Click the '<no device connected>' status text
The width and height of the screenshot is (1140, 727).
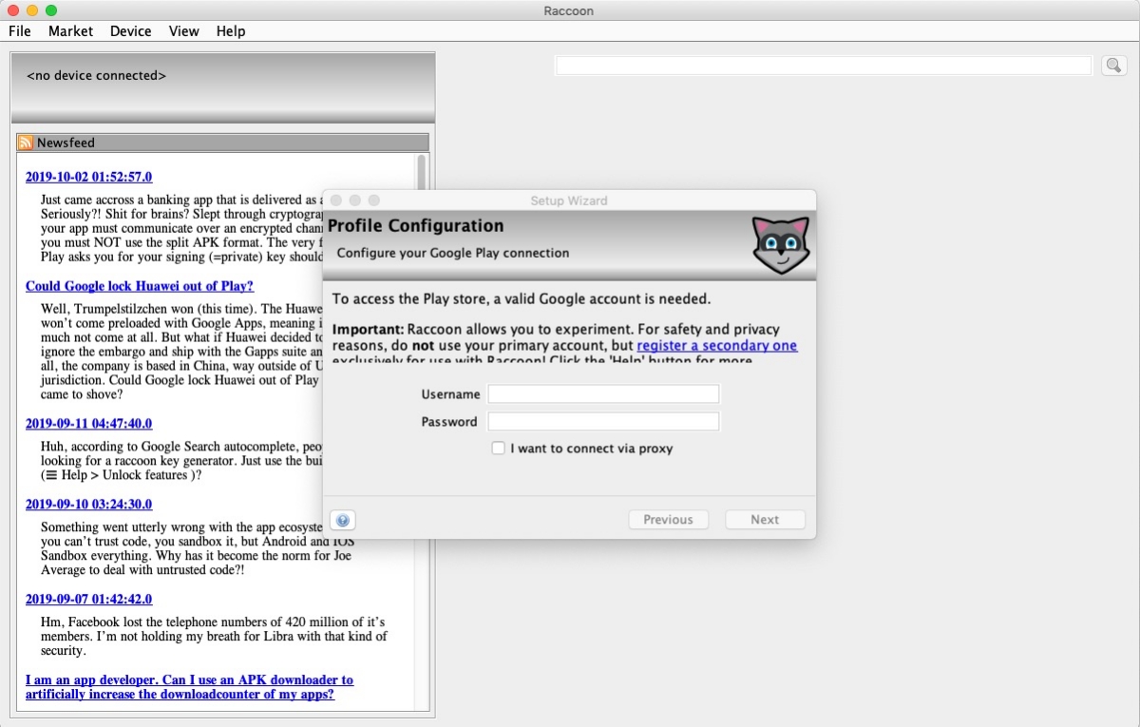96,75
